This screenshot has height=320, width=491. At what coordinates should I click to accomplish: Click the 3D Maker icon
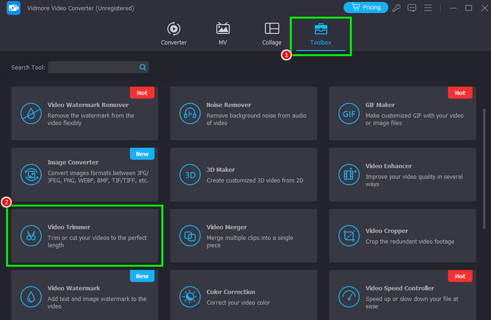190,174
